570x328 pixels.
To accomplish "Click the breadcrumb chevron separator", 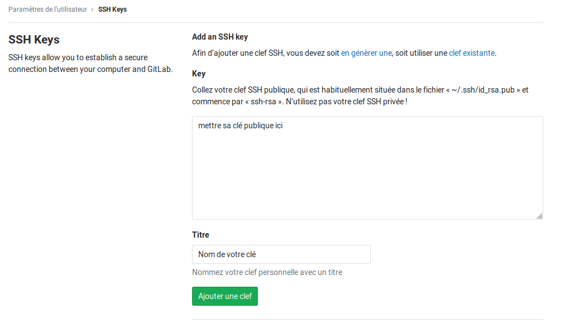I will click(92, 9).
